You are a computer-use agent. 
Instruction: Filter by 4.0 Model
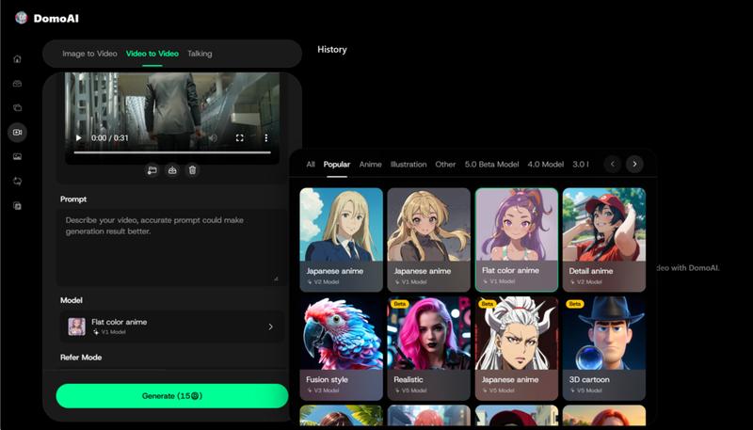point(546,164)
